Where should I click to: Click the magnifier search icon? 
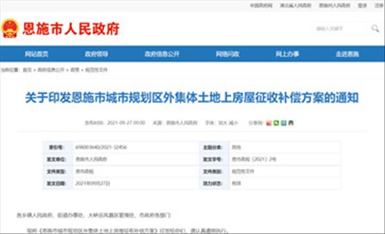click(375, 28)
